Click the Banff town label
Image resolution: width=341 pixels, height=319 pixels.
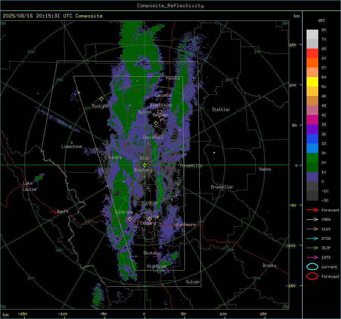(63, 212)
